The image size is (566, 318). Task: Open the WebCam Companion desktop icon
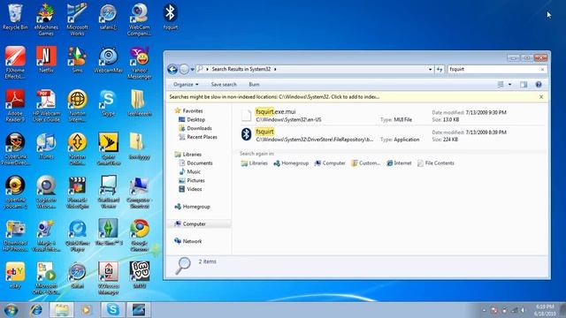coord(140,19)
